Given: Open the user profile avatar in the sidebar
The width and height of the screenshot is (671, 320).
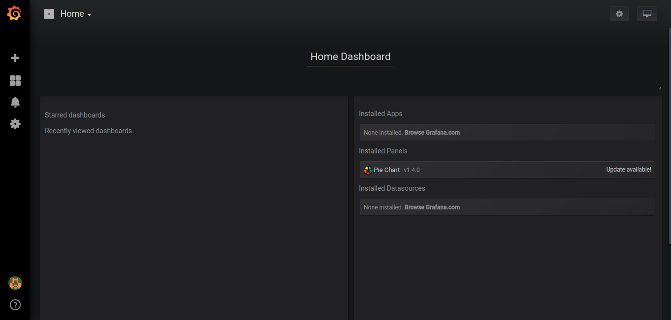Looking at the screenshot, I should (15, 283).
